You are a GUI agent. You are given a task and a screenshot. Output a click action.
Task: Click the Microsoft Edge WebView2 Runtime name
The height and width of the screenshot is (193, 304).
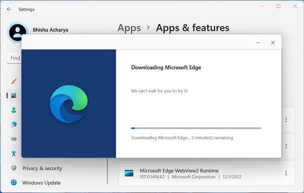[179, 171]
